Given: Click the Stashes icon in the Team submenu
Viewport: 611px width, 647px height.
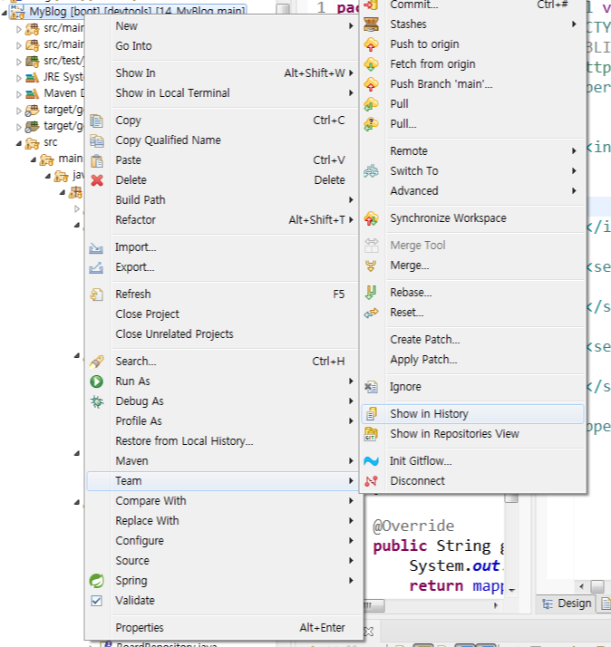Looking at the screenshot, I should 371,24.
